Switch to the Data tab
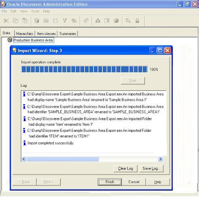199x197 pixels. pos(6,33)
